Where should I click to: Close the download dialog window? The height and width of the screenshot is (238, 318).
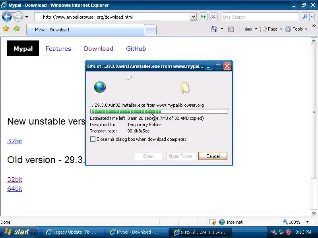227,66
